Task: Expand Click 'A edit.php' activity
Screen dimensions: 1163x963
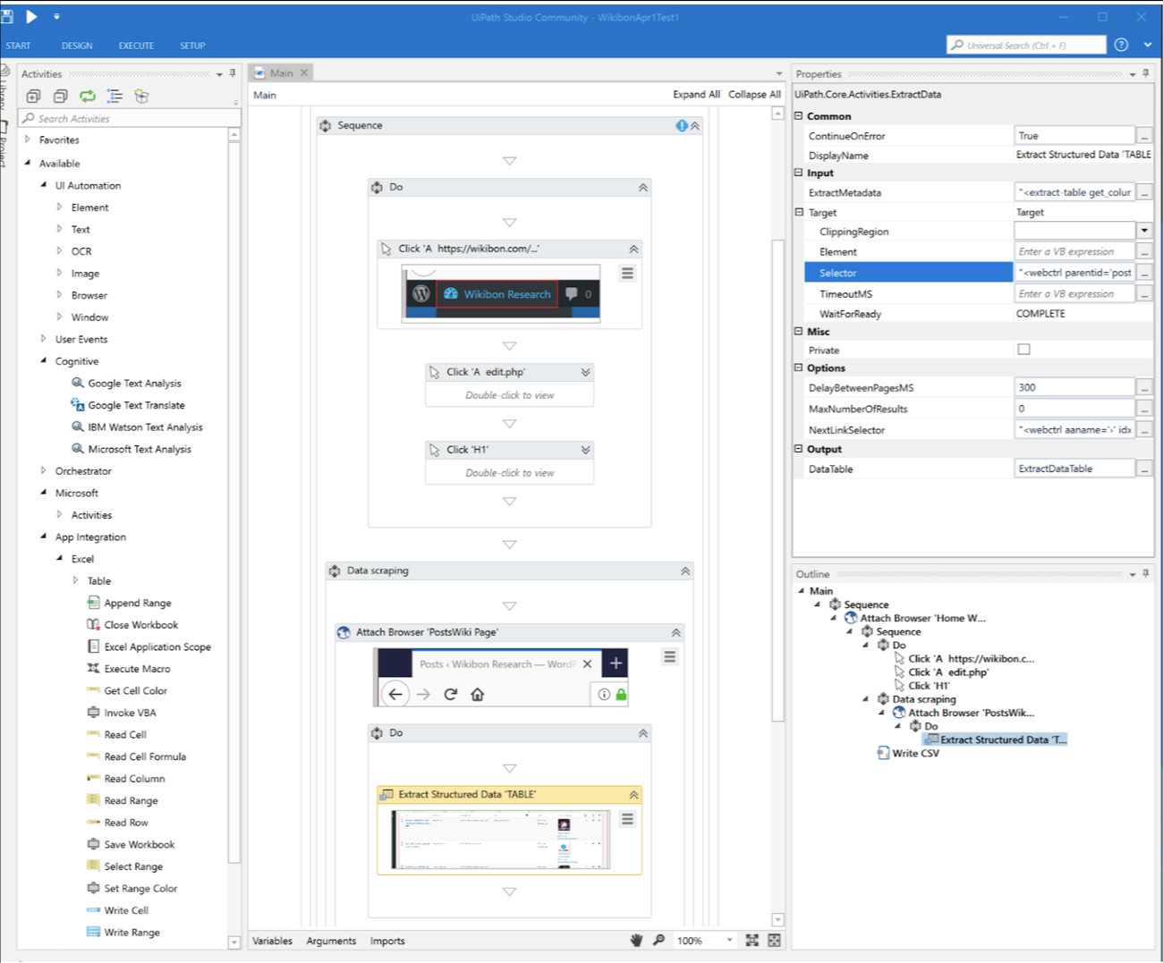Action: (585, 372)
